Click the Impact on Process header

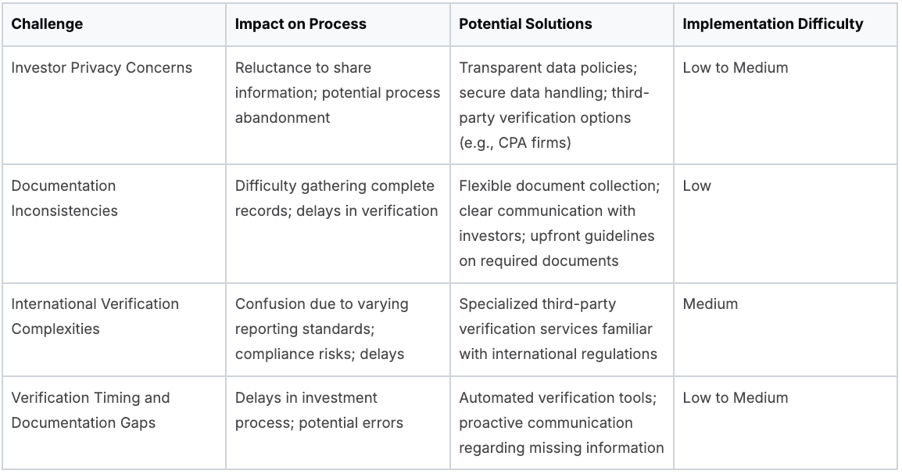point(338,24)
